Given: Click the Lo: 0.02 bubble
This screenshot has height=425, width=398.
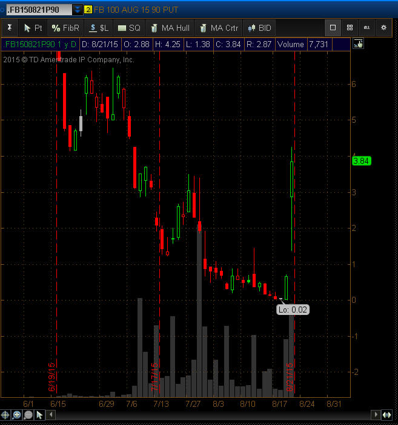Looking at the screenshot, I should [293, 310].
